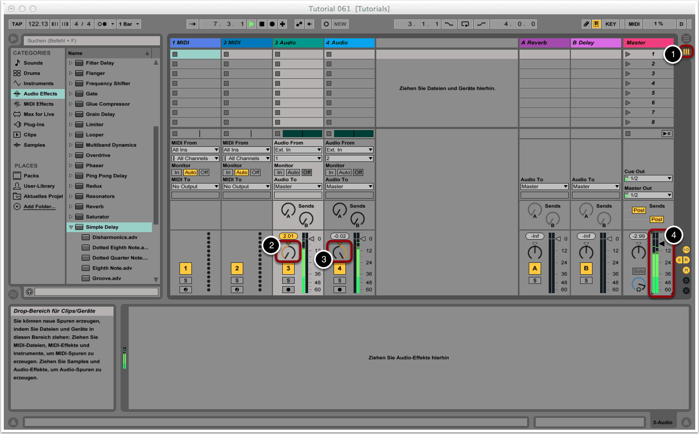Click the green Play button

pos(252,24)
